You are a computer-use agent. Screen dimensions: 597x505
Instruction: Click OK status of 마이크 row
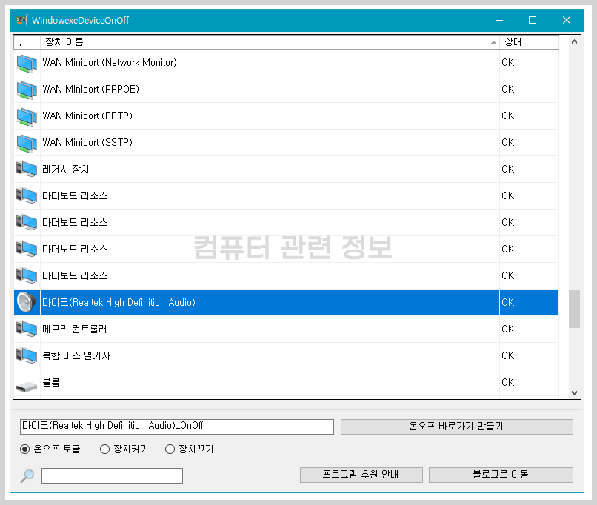pyautogui.click(x=507, y=303)
